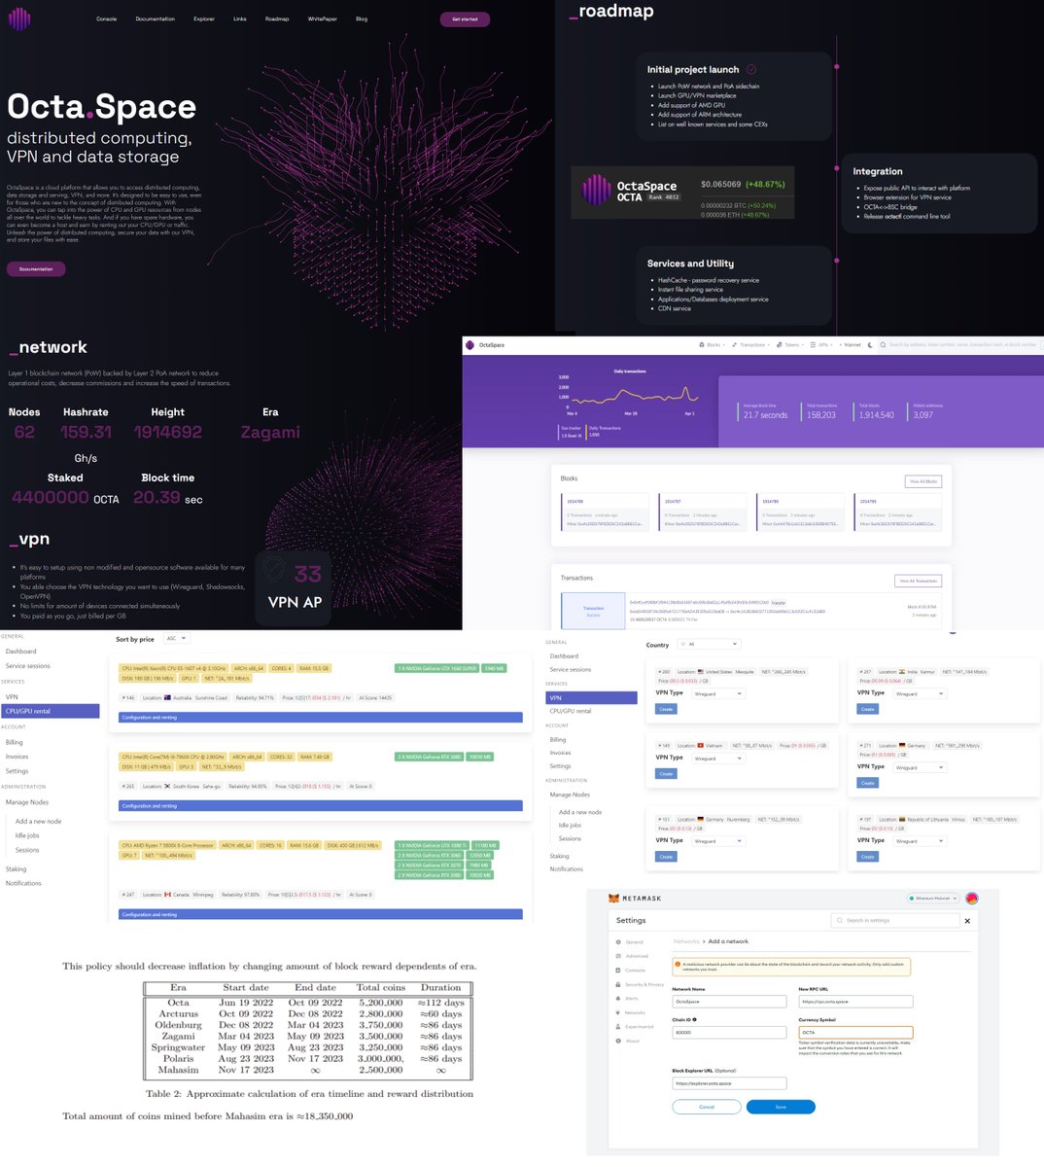The height and width of the screenshot is (1167, 1044).
Task: Click the Contacts icon in MetaMask settings
Action: click(618, 970)
